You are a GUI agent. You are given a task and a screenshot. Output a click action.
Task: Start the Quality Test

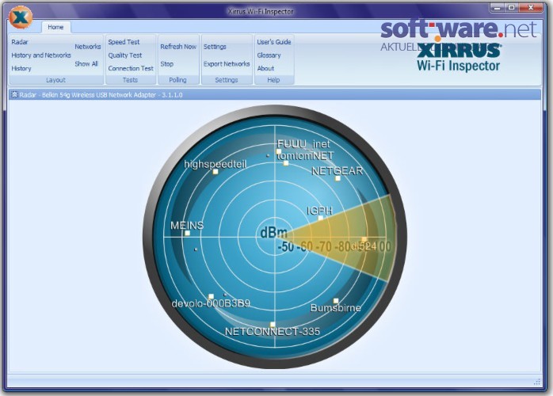click(x=125, y=55)
